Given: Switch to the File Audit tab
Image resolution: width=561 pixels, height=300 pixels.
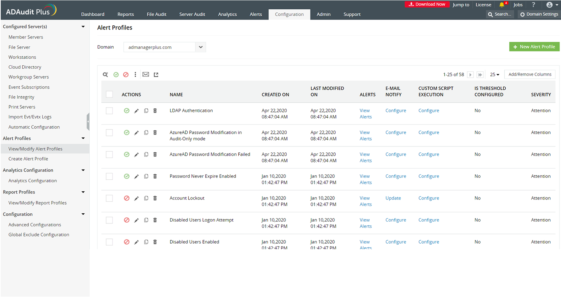Looking at the screenshot, I should point(157,14).
